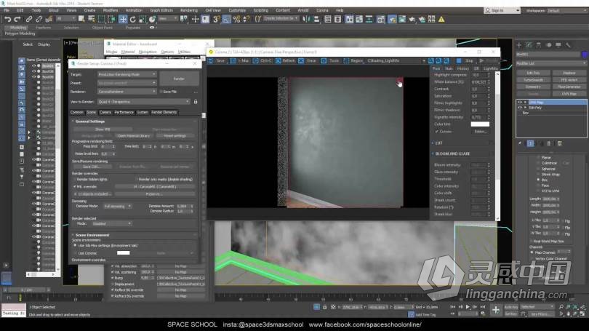The image size is (589, 331).
Task: Expand the BLOOM AND GLARE section
Action: coord(452,153)
